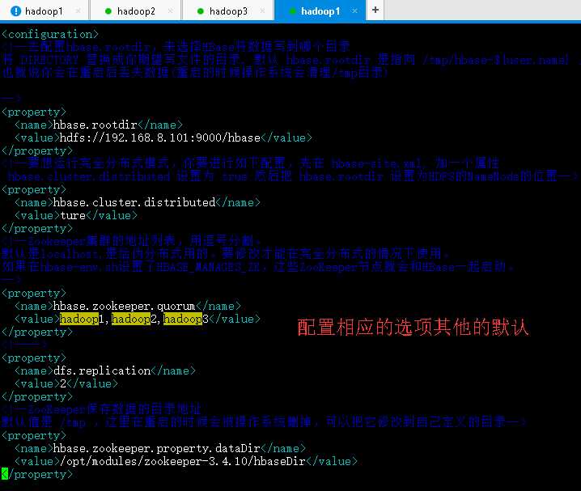Switch to the first hadoop1 tab

click(x=44, y=11)
